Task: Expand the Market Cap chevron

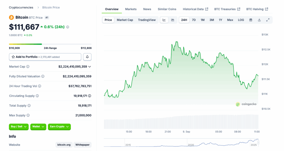Action: 90,67
